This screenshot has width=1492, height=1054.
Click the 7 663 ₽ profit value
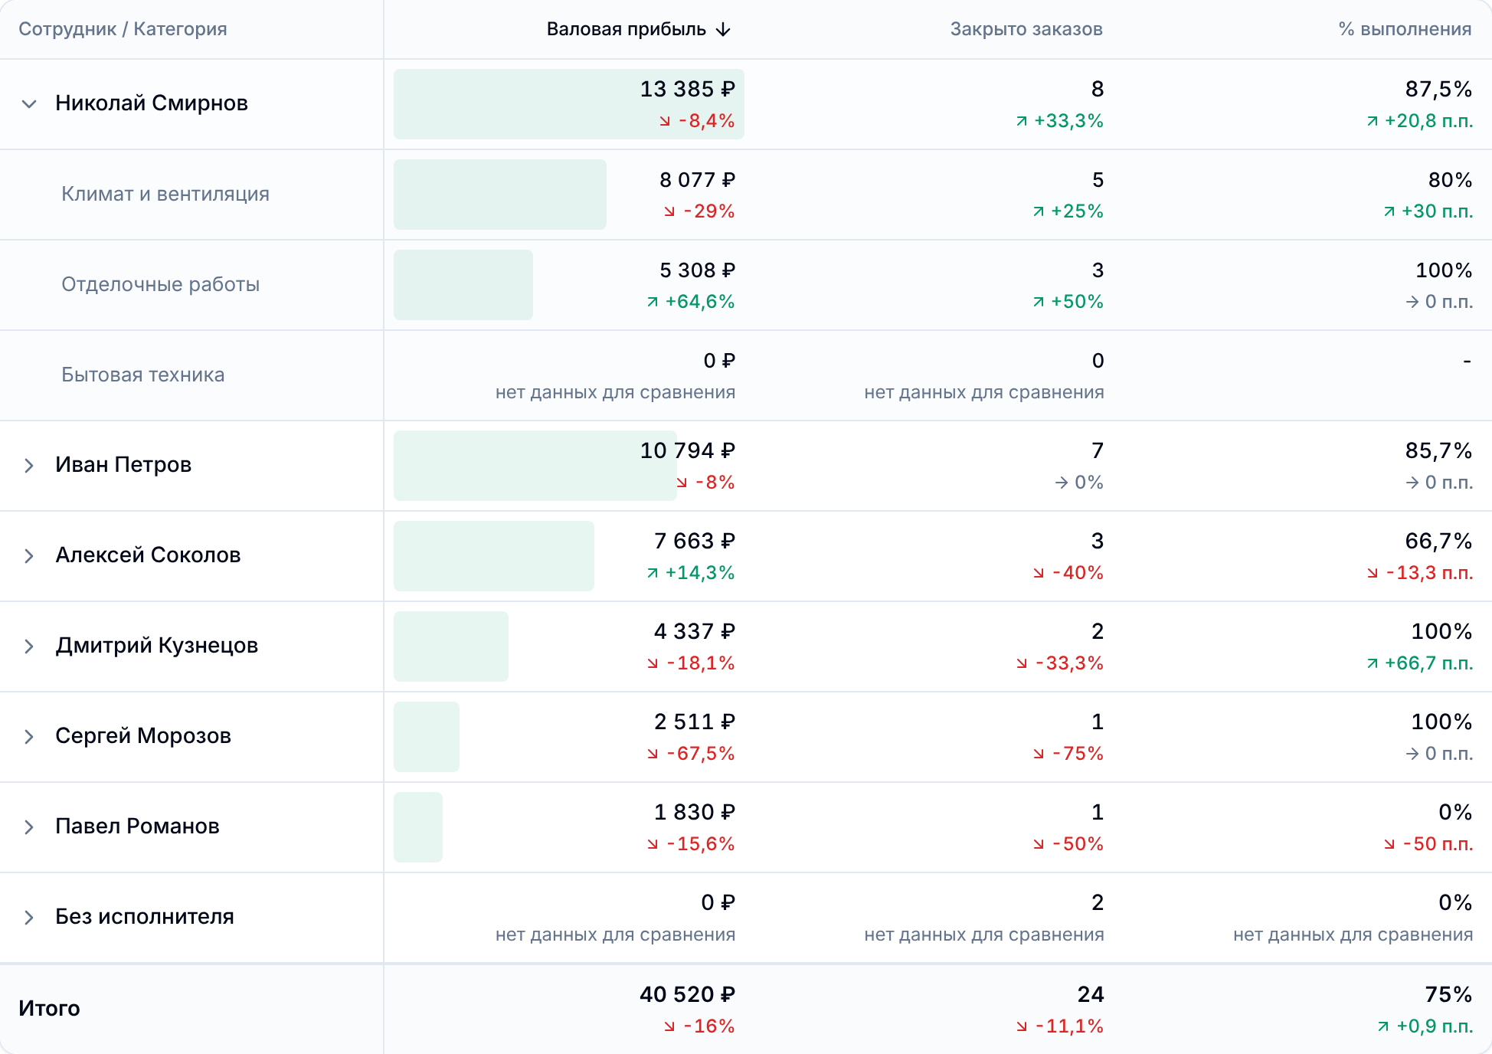[x=694, y=542]
